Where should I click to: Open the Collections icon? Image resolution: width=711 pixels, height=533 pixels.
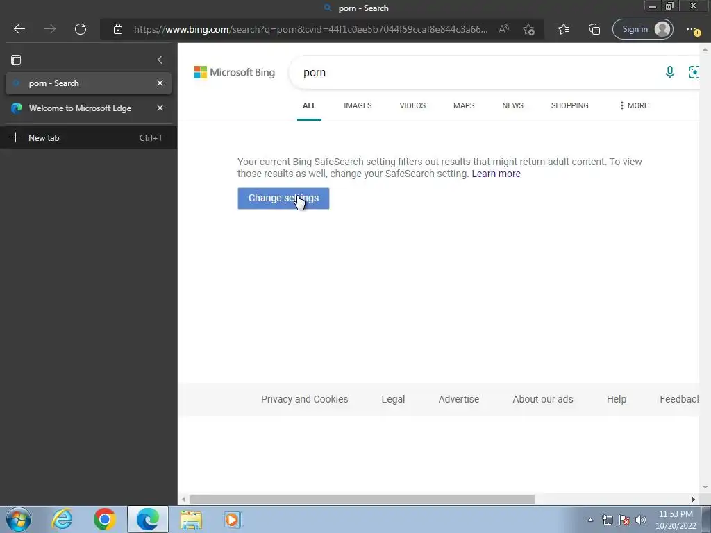[x=594, y=29]
